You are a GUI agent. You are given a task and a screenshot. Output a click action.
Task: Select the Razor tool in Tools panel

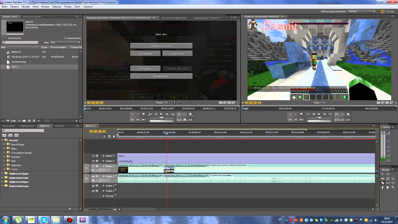383,183
